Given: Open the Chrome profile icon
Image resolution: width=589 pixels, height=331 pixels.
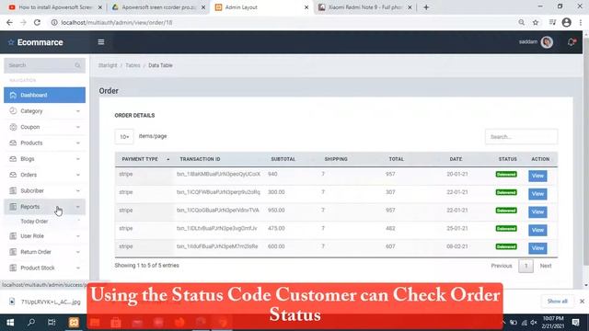Looking at the screenshot, I should click(x=567, y=22).
